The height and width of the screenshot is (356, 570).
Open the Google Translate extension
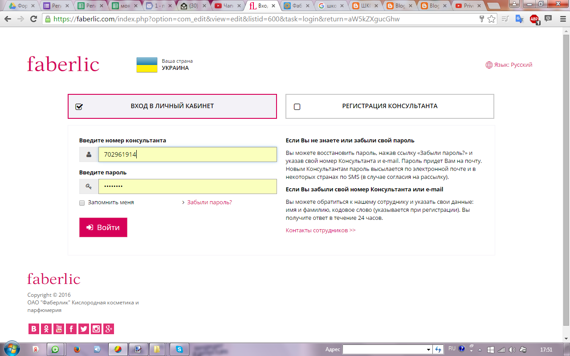[x=519, y=19]
